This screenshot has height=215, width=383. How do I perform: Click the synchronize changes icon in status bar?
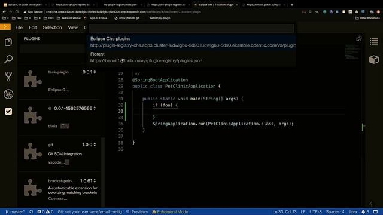point(31,211)
